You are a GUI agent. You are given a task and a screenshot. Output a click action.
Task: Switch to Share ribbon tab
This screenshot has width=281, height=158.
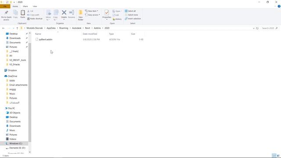tap(25, 6)
